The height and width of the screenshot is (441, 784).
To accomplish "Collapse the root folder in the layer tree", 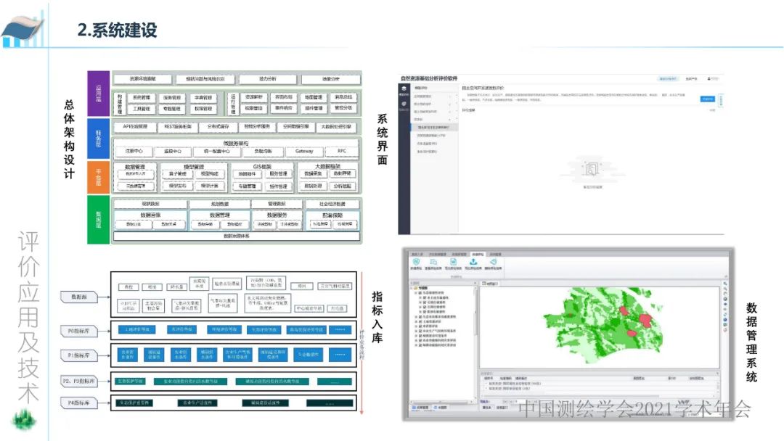I will tap(411, 288).
